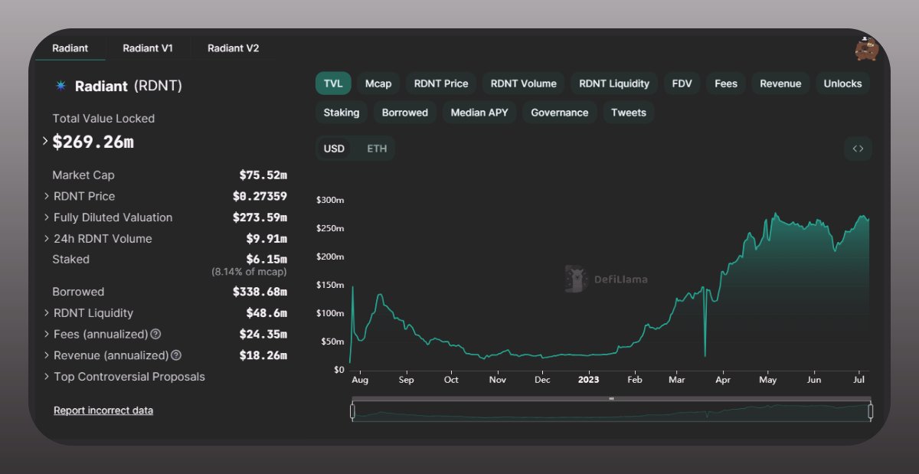Expand the Fees (annualized) row
This screenshot has height=474, width=919.
tap(47, 334)
